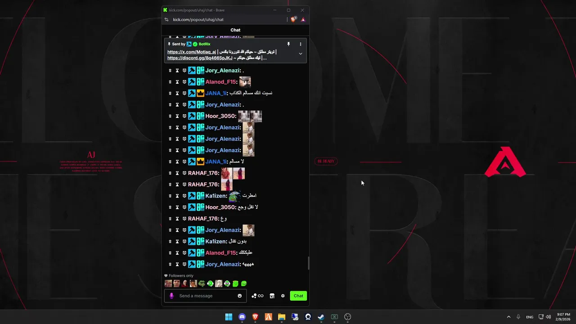Image resolution: width=576 pixels, height=324 pixels.
Task: Open Steam from the taskbar
Action: point(321,317)
